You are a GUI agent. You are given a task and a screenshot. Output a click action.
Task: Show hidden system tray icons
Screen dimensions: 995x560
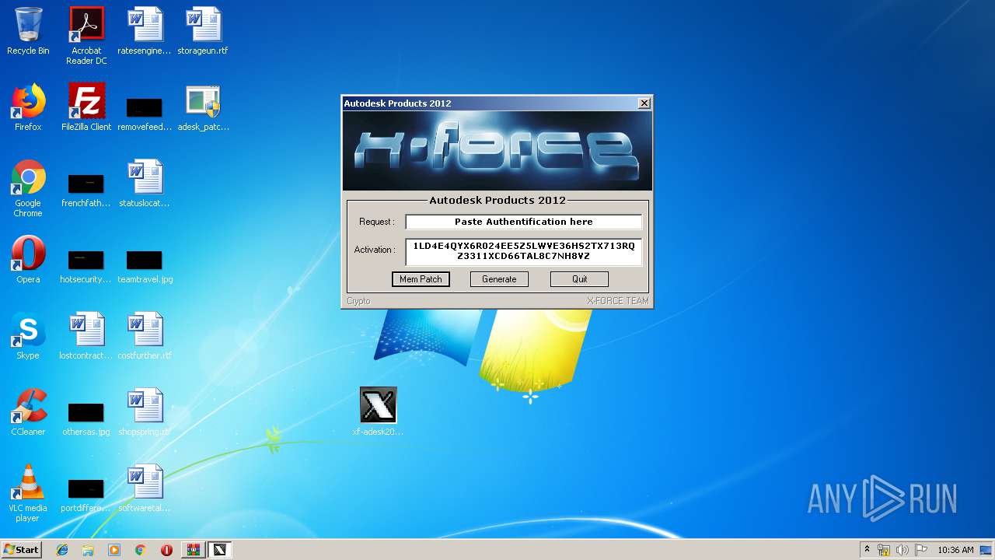(867, 550)
